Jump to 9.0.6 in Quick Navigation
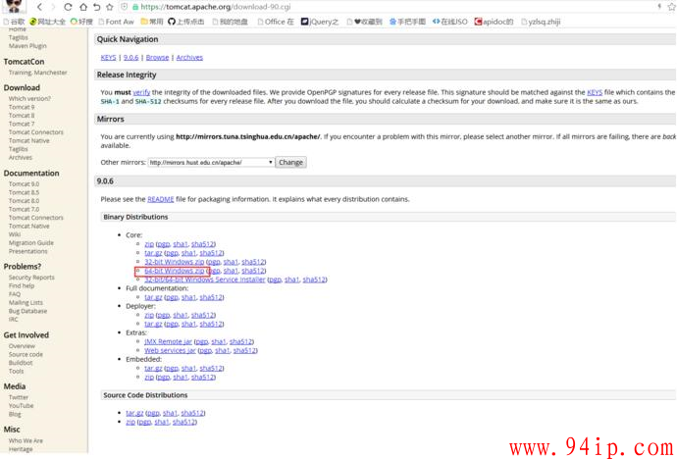 [130, 57]
